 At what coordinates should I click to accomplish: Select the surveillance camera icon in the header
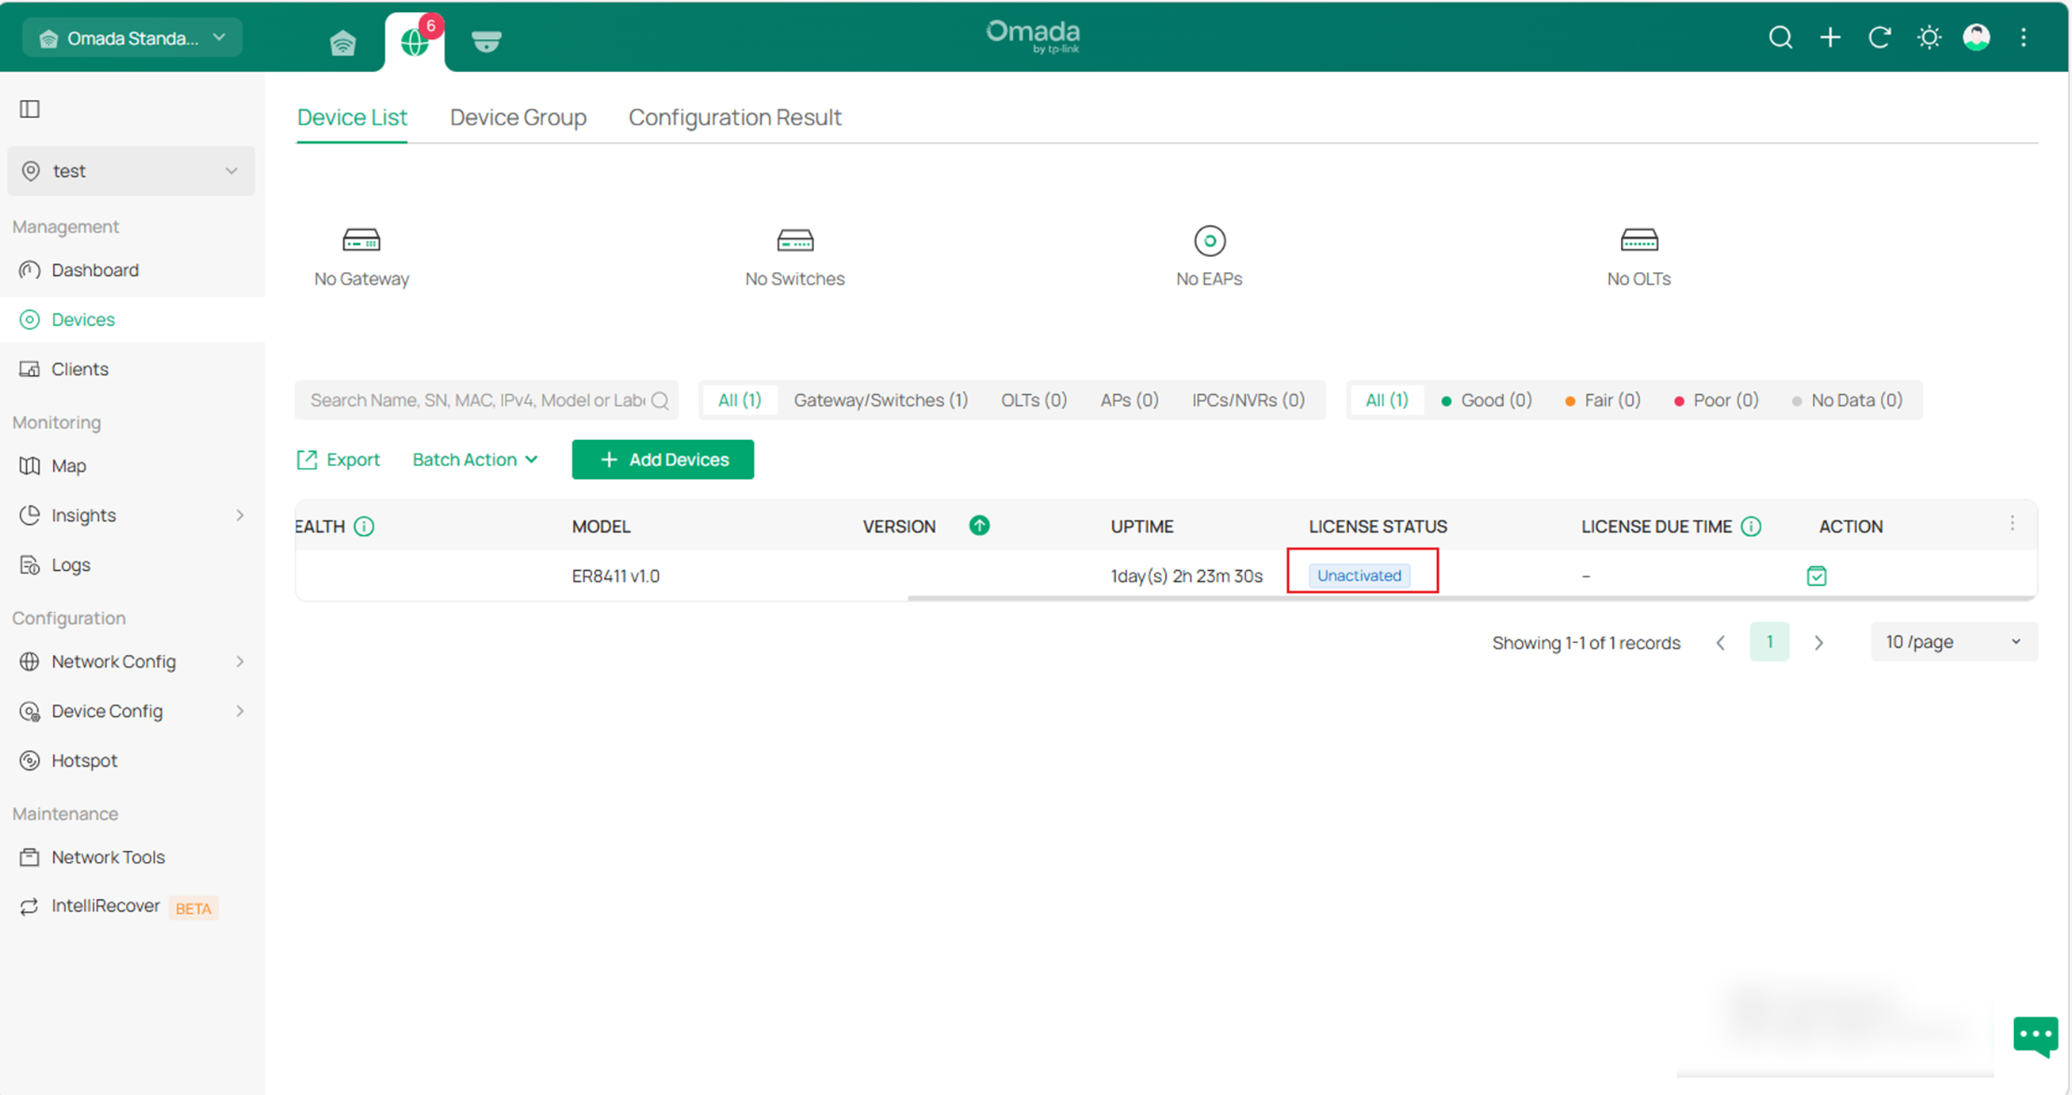pyautogui.click(x=486, y=41)
